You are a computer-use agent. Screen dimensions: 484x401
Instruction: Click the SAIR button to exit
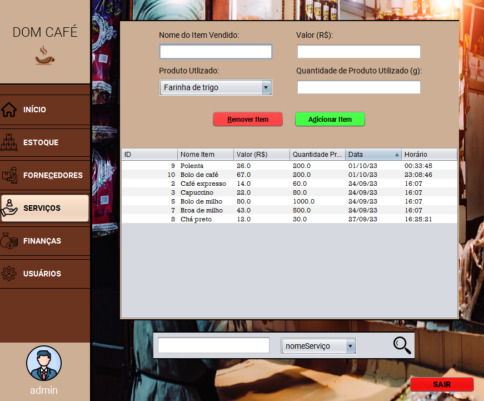442,384
